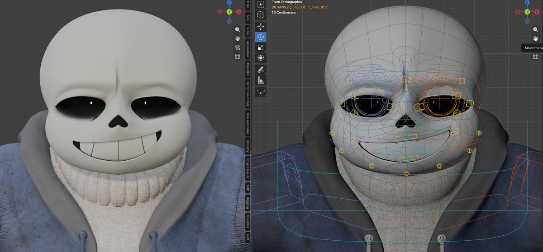The width and height of the screenshot is (543, 252).
Task: Select the Scale tool
Action: click(261, 47)
